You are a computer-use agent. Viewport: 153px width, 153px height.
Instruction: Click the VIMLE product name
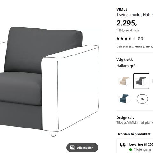(122, 9)
